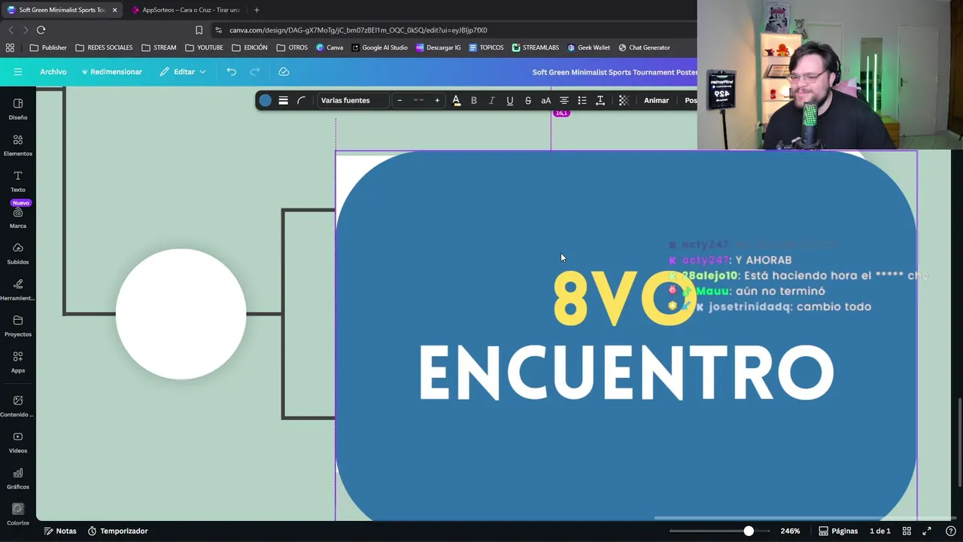Click the cloud save status icon

tap(284, 72)
